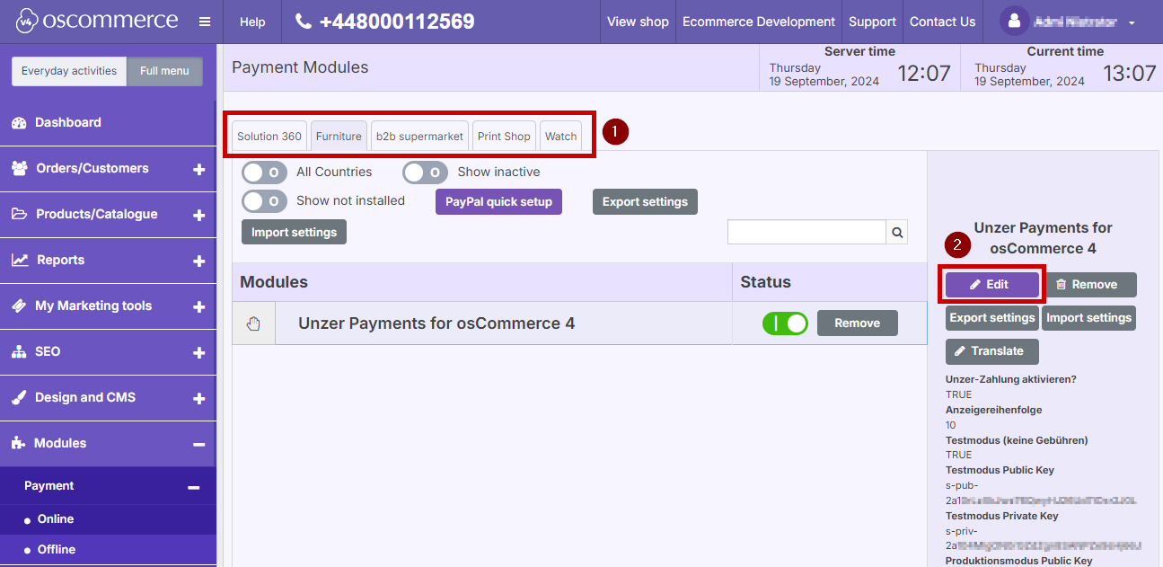Open the administrator account dropdown arrow

1132,22
